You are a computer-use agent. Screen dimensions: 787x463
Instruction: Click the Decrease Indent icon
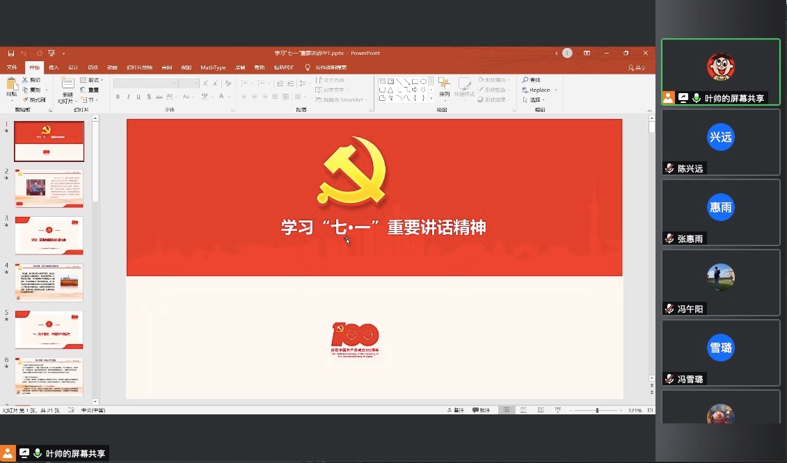(x=280, y=83)
